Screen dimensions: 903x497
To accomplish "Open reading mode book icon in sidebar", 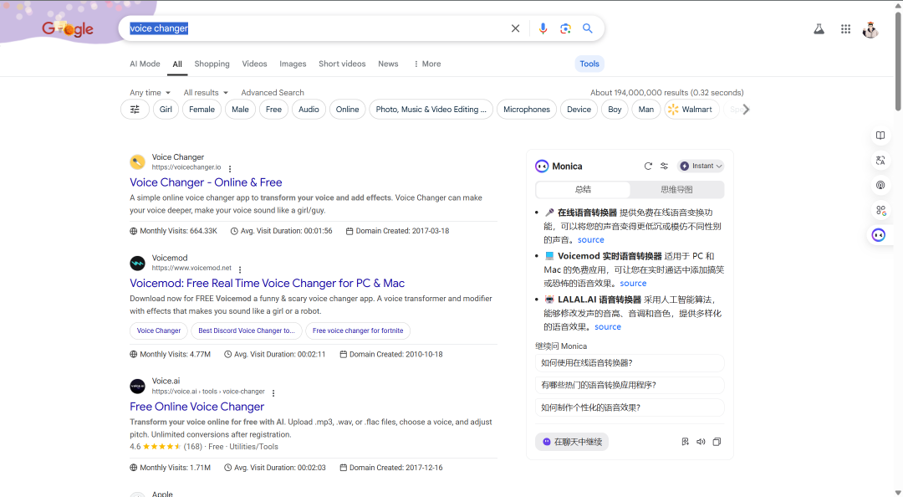I will 880,136.
